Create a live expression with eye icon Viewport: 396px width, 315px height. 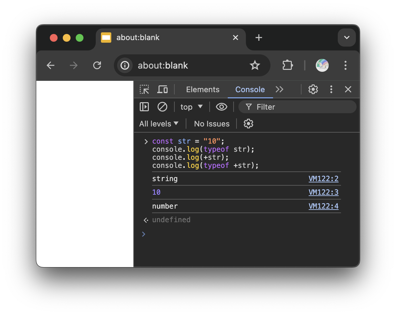pos(222,107)
